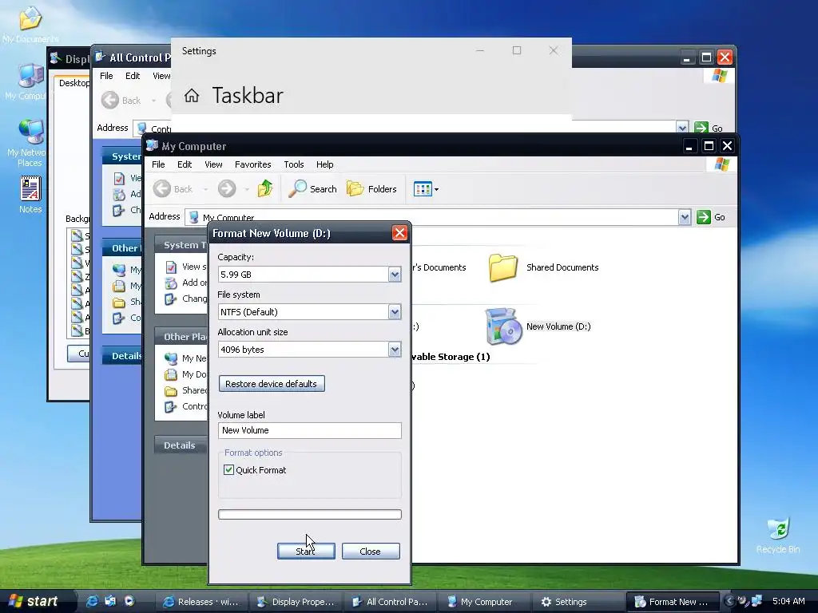The height and width of the screenshot is (613, 818).
Task: Click Back arrow in All Control Panel window
Action: pos(110,100)
